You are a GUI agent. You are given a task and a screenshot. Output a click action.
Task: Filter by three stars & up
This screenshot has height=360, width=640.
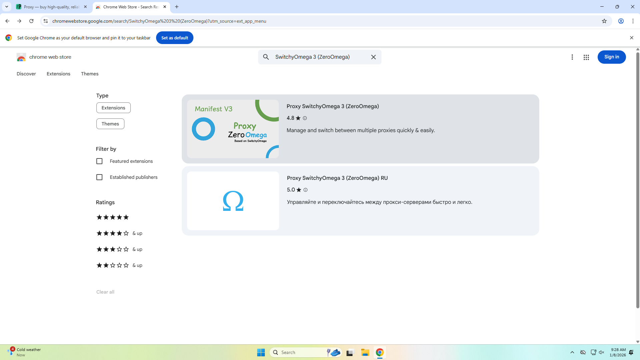[x=119, y=249]
